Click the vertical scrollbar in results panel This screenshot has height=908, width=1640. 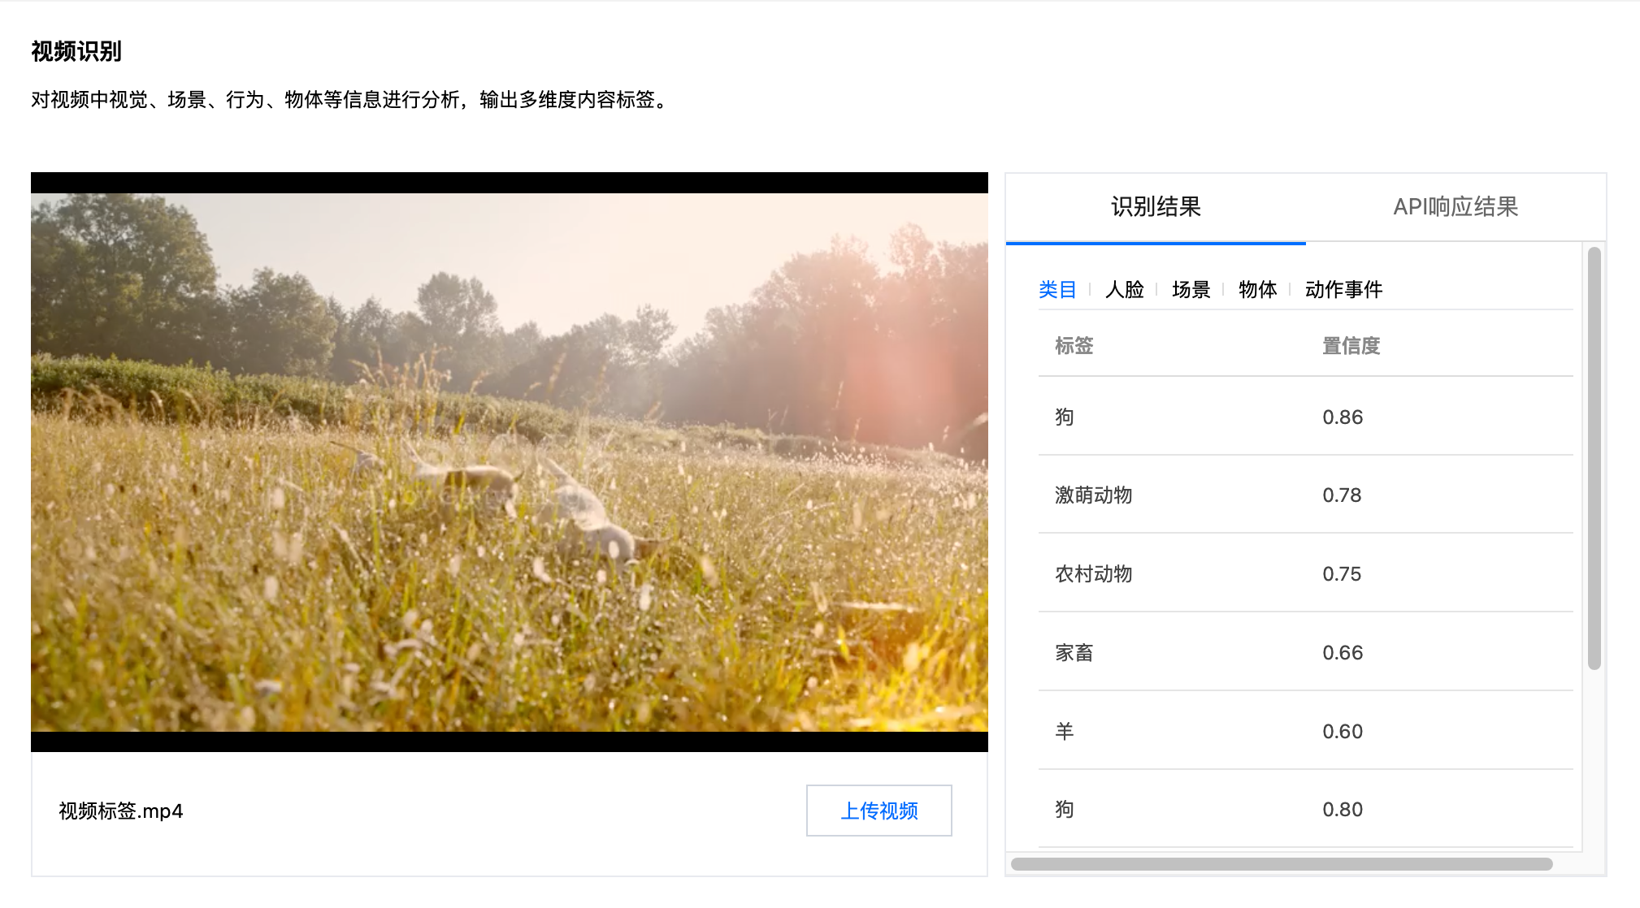coord(1594,459)
